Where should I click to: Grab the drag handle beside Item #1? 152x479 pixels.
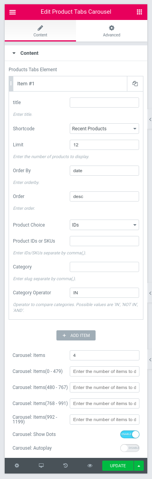tap(11, 83)
